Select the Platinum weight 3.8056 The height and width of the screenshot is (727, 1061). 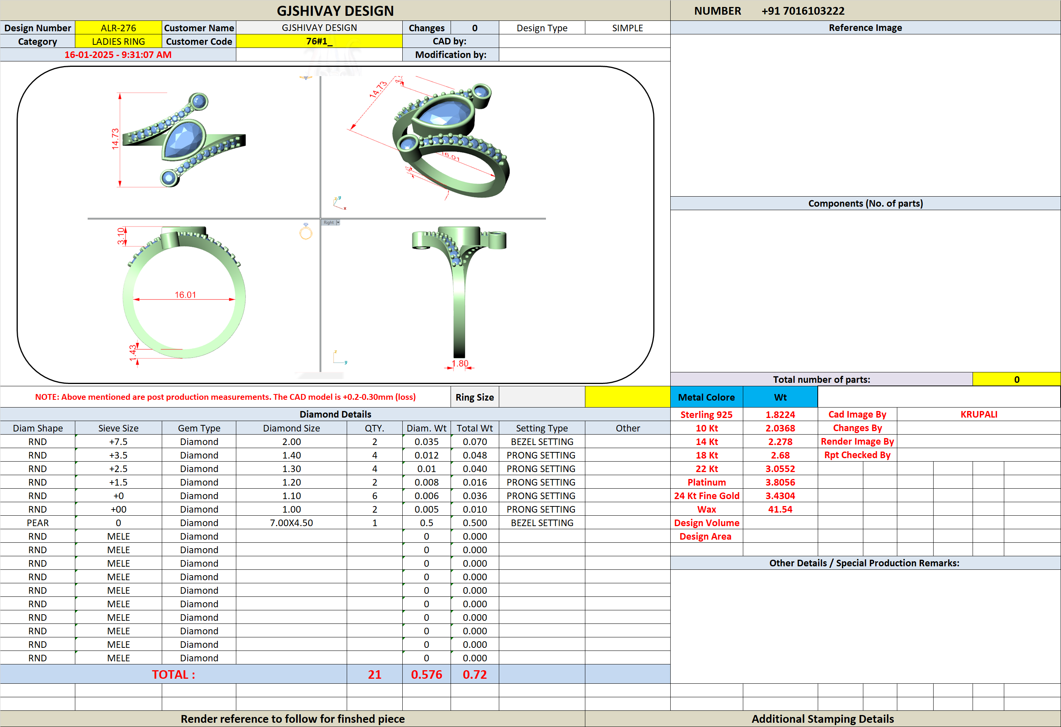(780, 482)
